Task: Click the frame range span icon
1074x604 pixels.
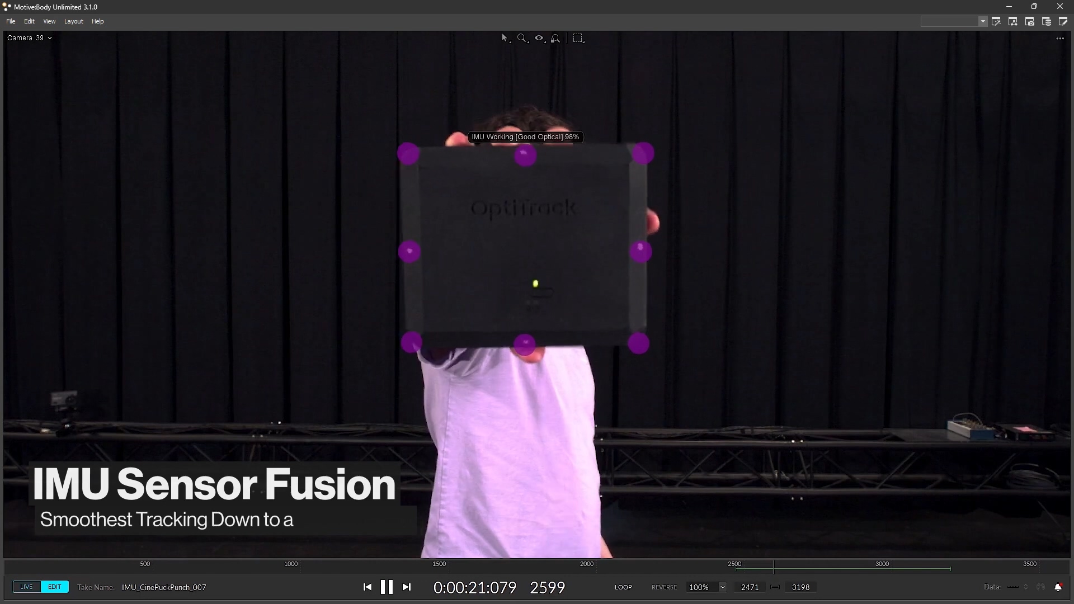Action: 775,587
